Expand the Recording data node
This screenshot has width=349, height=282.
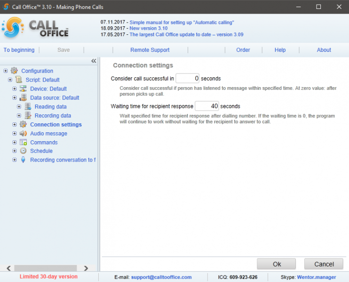tap(19, 115)
